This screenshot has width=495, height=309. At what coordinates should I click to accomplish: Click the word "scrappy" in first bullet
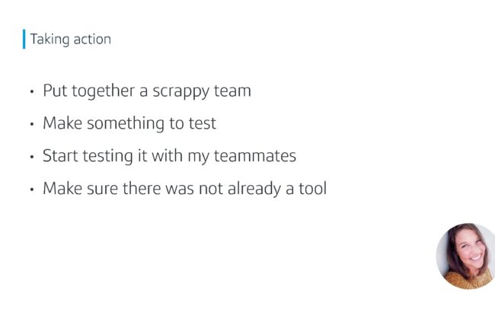pos(181,92)
